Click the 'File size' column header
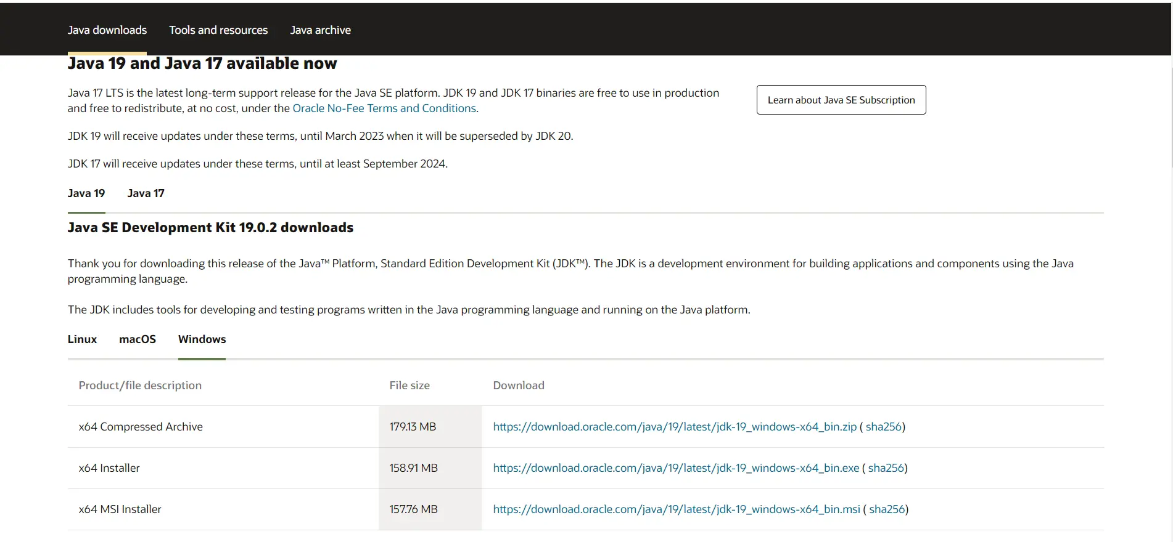1173x542 pixels. 410,386
